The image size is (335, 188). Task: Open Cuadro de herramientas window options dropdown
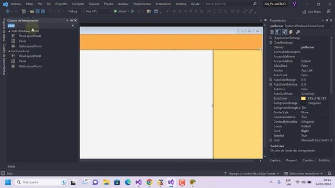click(67, 20)
